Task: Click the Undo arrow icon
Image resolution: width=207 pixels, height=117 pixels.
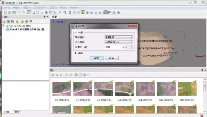Action: click(19, 12)
